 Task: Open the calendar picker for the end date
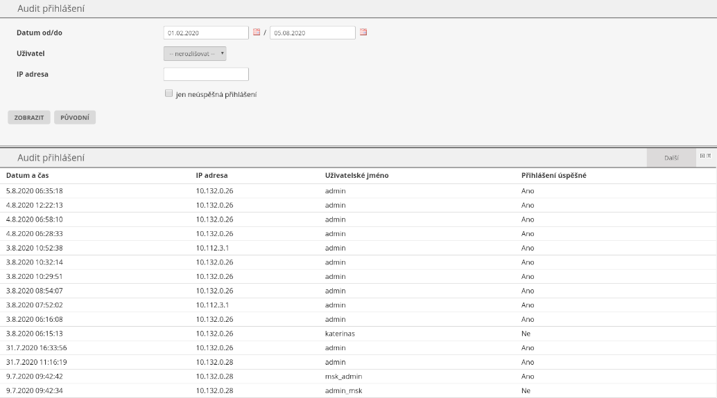tap(363, 33)
